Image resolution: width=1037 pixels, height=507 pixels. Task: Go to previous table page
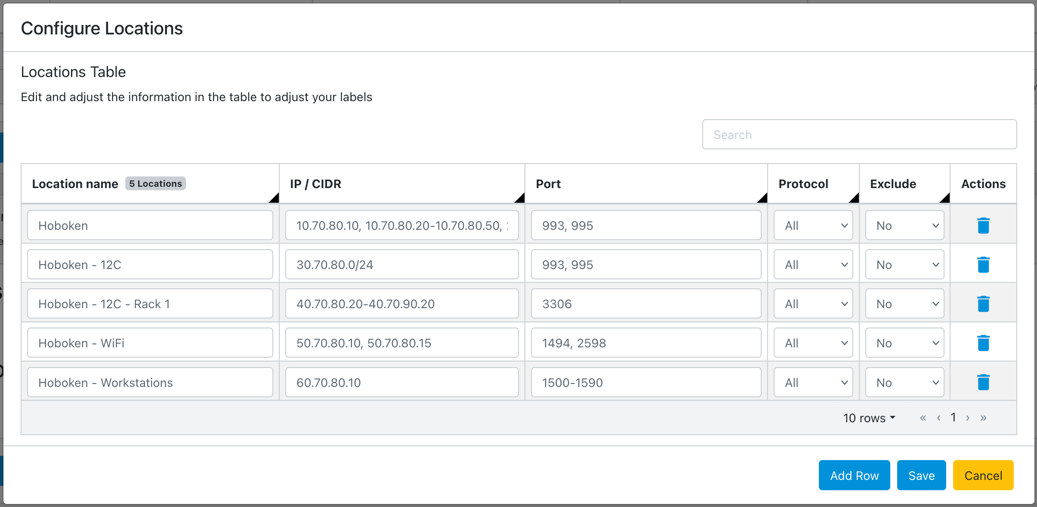click(939, 418)
